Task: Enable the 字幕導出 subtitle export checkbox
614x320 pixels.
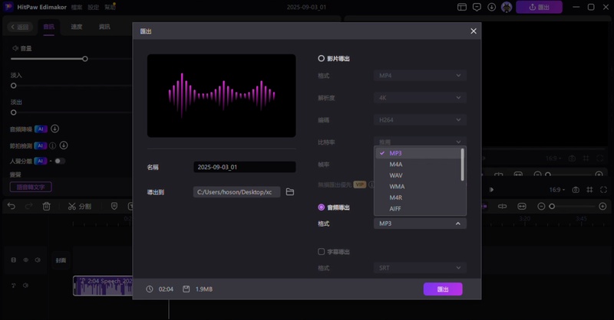Action: [x=322, y=252]
